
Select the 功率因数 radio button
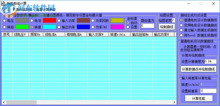[x=93, y=21]
